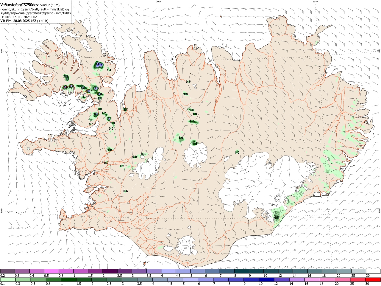Click the '2.7' precipitation value on the map
This screenshot has width=381, height=286.
click(x=126, y=110)
